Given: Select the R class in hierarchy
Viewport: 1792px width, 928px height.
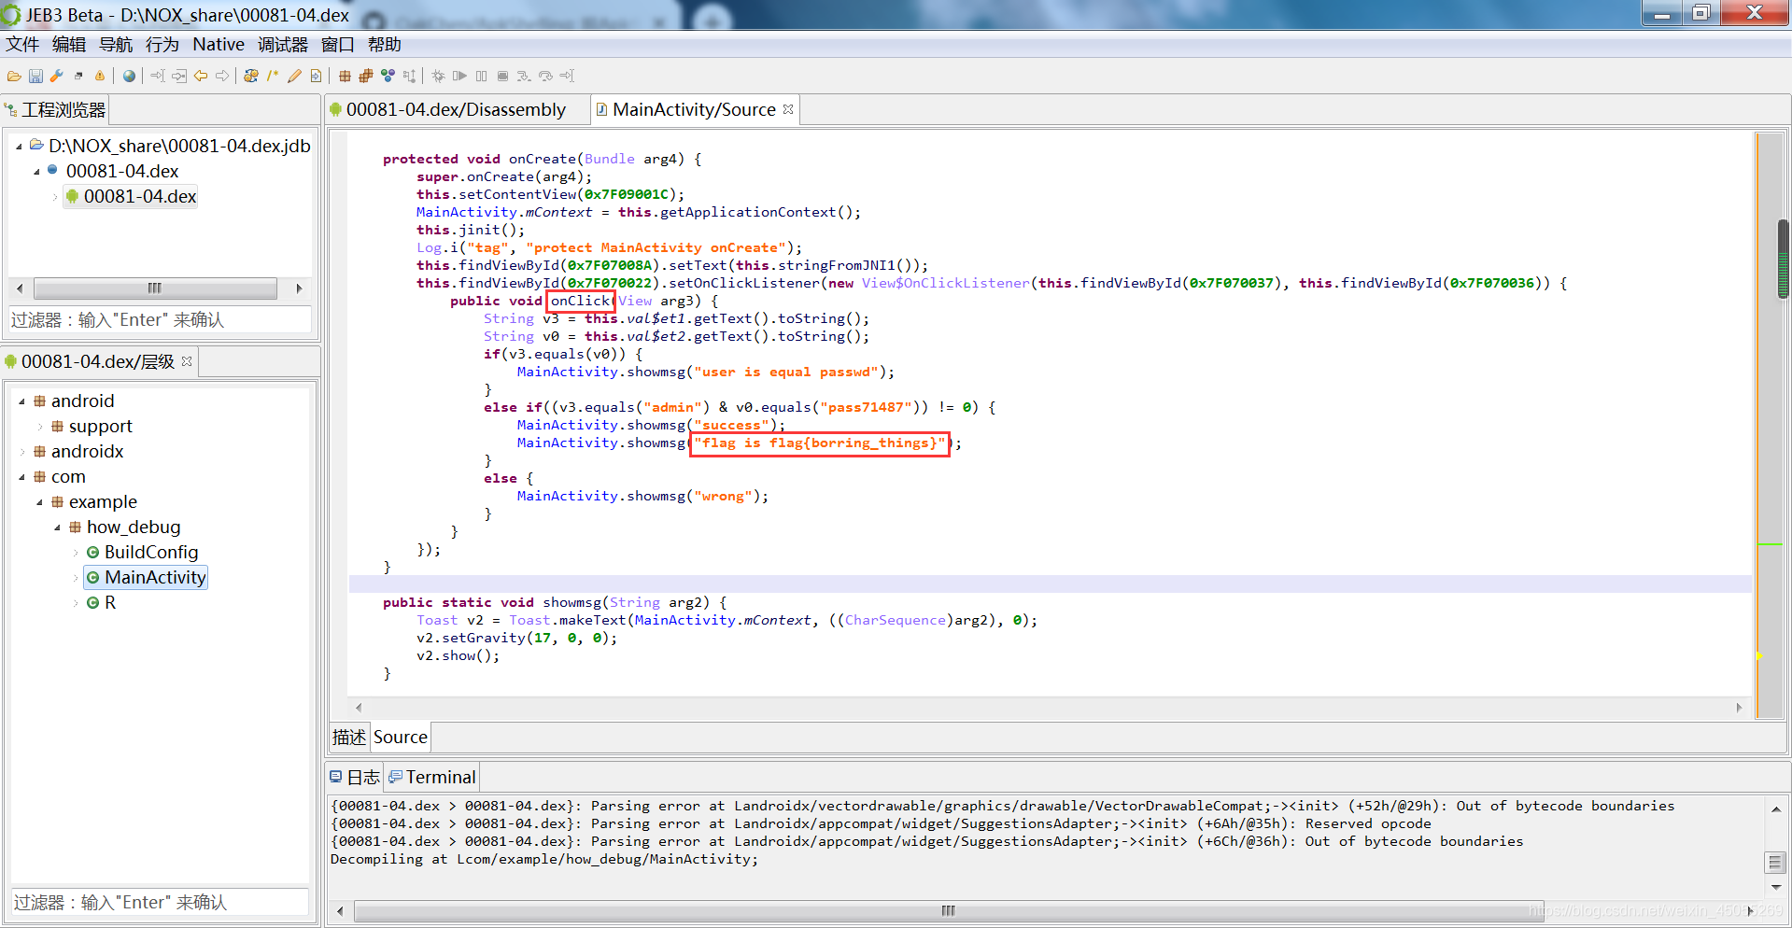Looking at the screenshot, I should tap(110, 603).
